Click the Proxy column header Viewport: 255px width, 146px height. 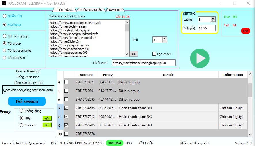[x=108, y=75]
